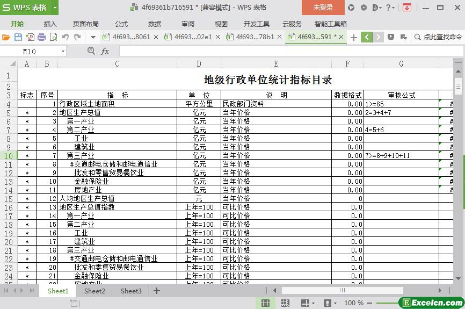The height and width of the screenshot is (309, 465).
Task: Click the tab bar presentation screen icon
Action: [391, 37]
